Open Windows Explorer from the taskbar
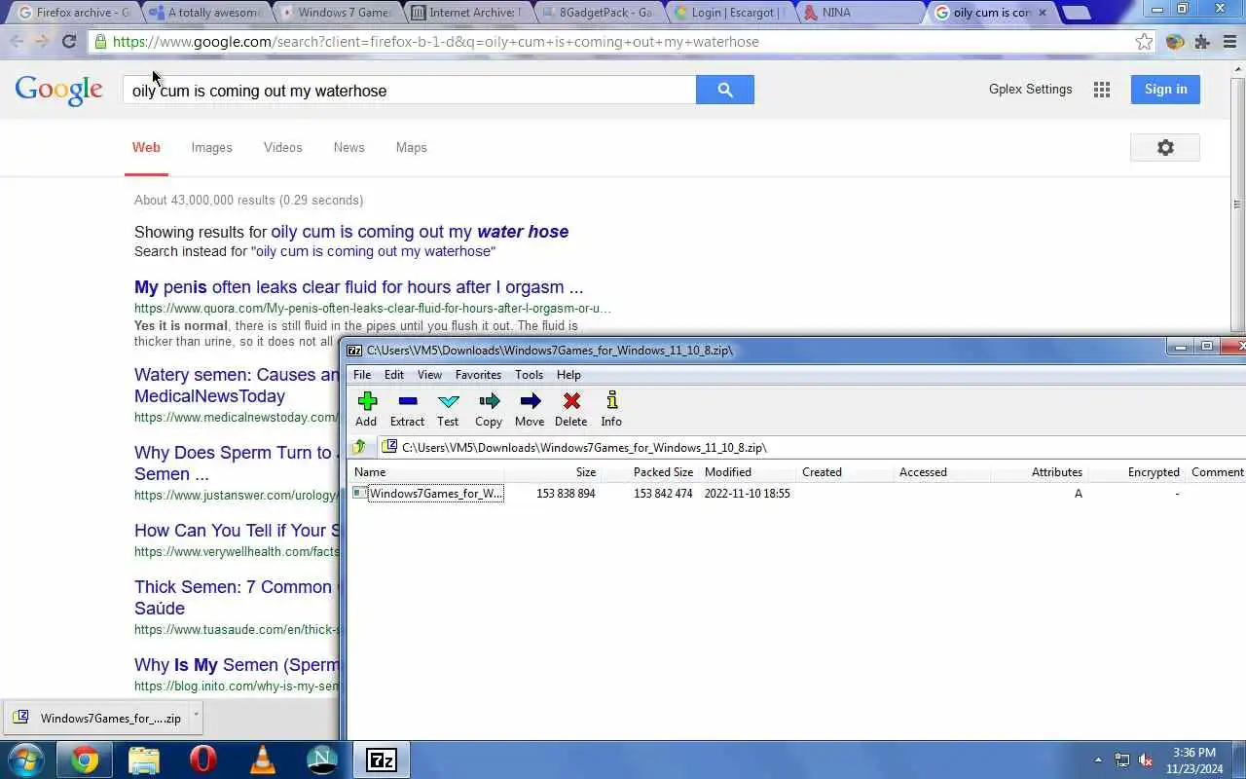 (x=144, y=760)
